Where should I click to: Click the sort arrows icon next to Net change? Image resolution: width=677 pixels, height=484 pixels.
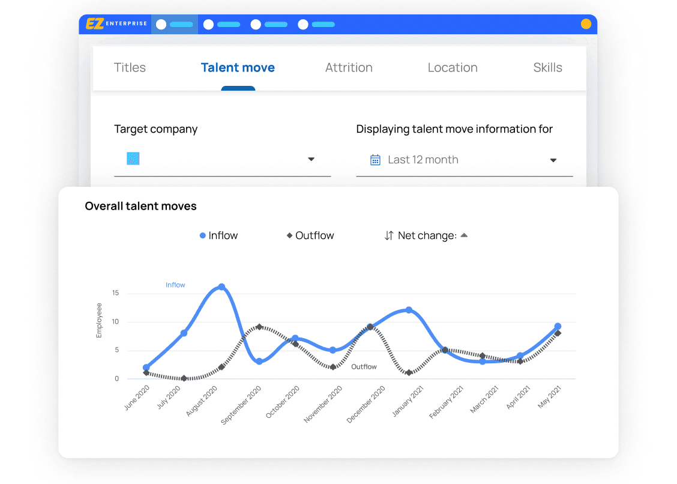pos(390,235)
